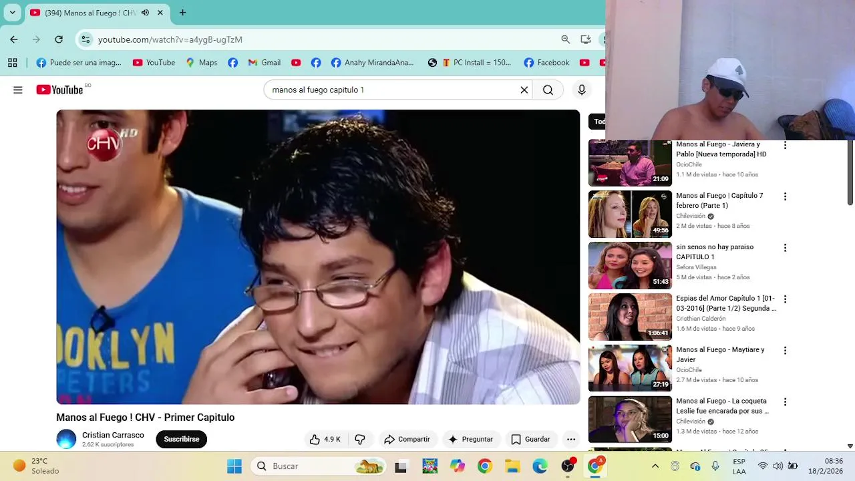Mute the tab via the speaker icon

pos(145,13)
